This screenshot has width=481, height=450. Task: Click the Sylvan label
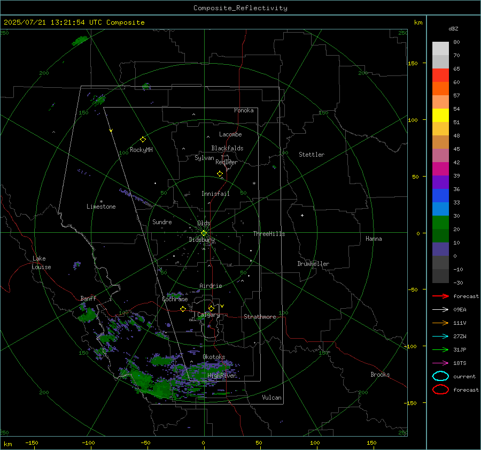(204, 158)
